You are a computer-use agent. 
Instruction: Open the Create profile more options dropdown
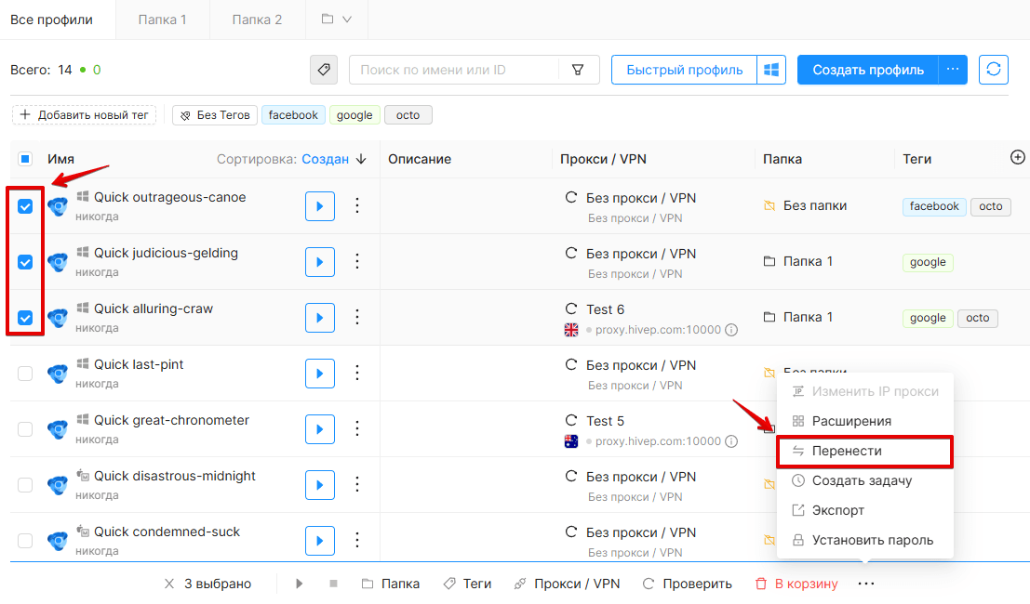coord(953,70)
